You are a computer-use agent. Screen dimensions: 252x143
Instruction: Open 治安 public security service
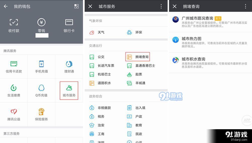click(x=97, y=125)
